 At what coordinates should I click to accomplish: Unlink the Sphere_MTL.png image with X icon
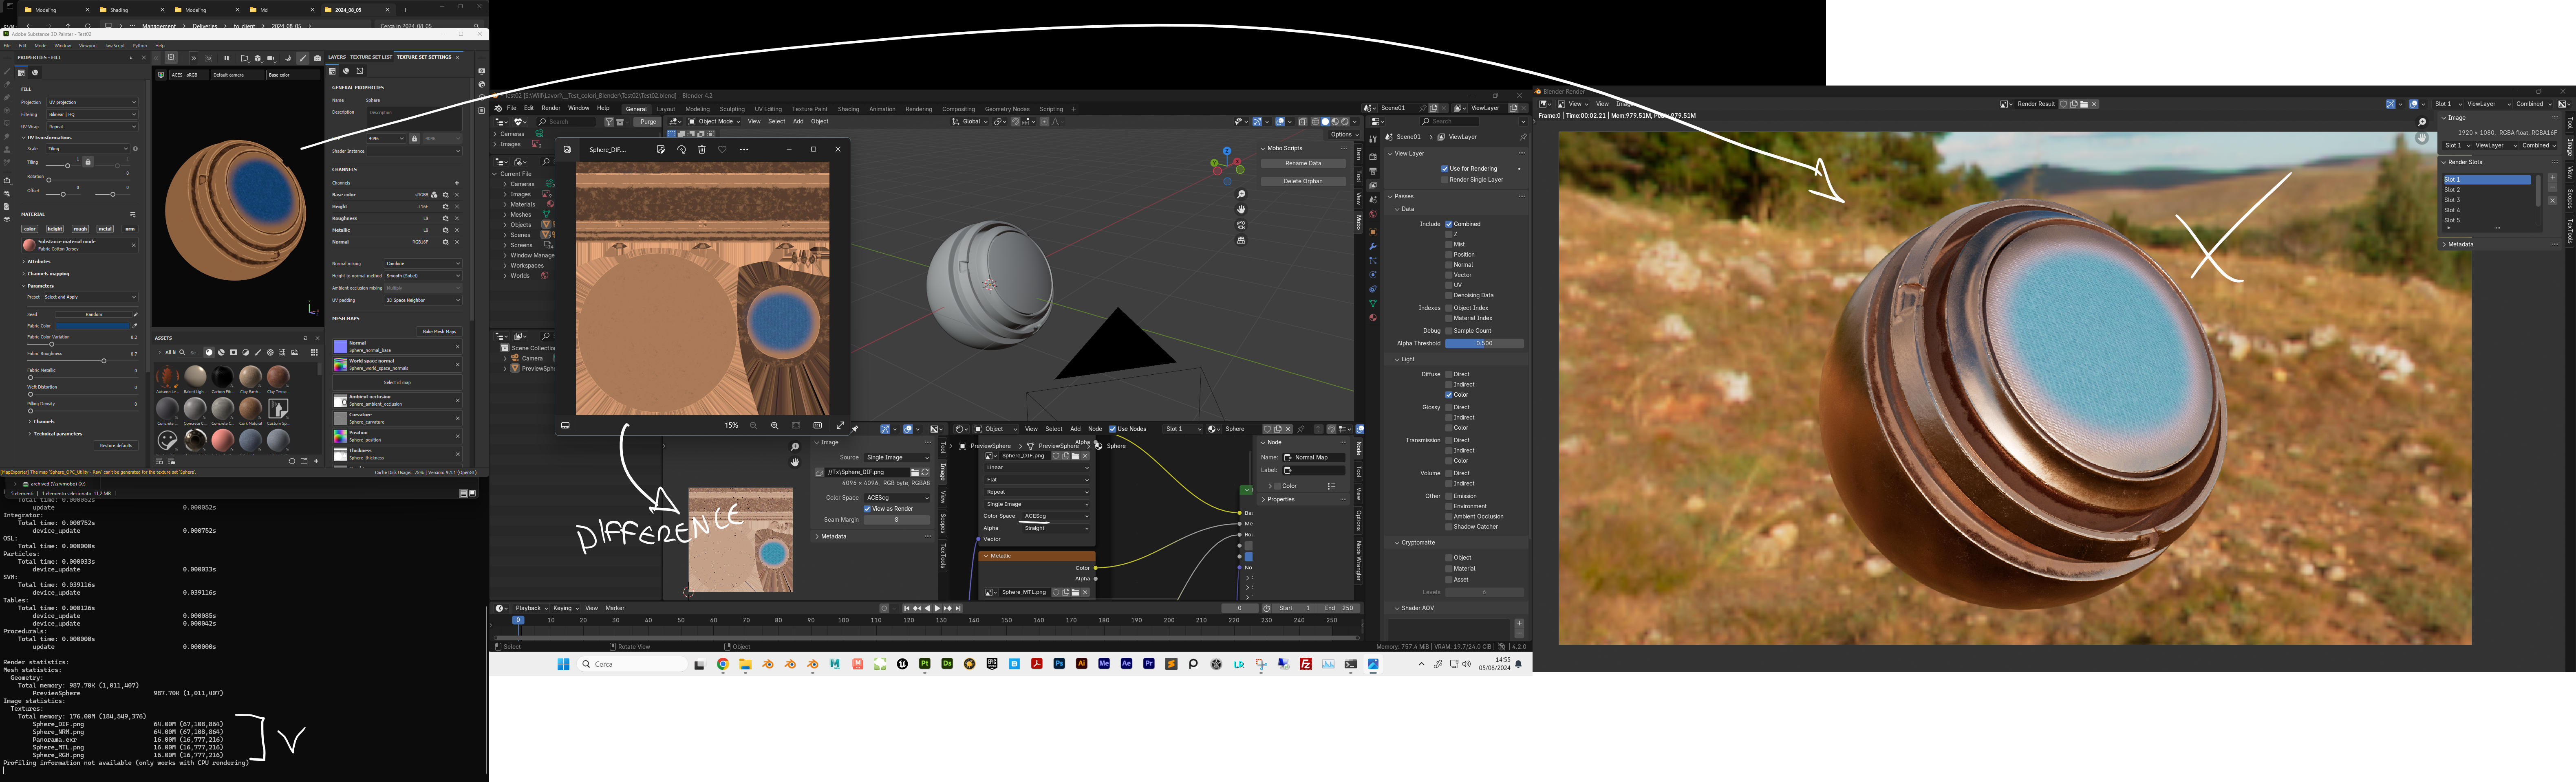pos(1085,592)
